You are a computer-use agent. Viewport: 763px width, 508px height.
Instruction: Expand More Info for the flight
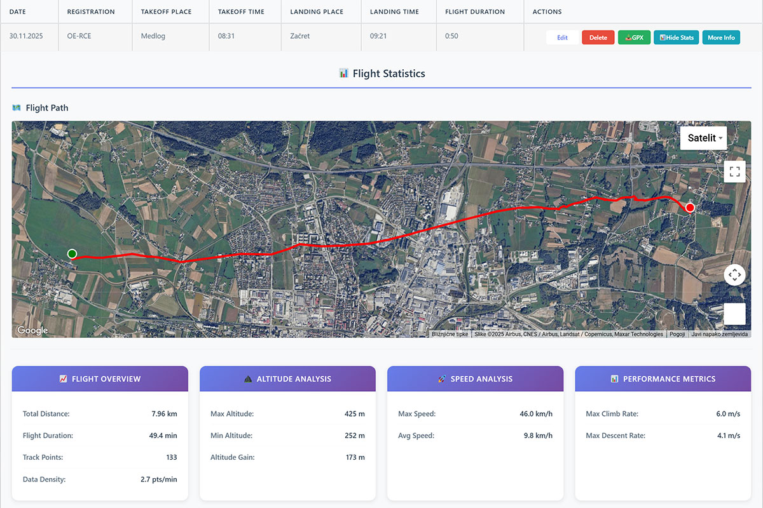tap(721, 37)
